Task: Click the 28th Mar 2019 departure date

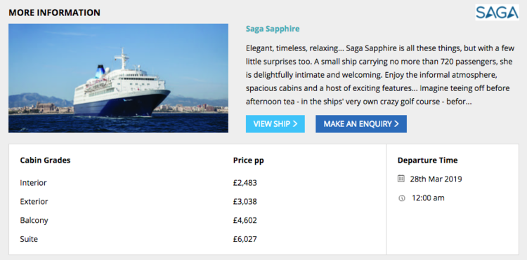Action: [x=436, y=179]
